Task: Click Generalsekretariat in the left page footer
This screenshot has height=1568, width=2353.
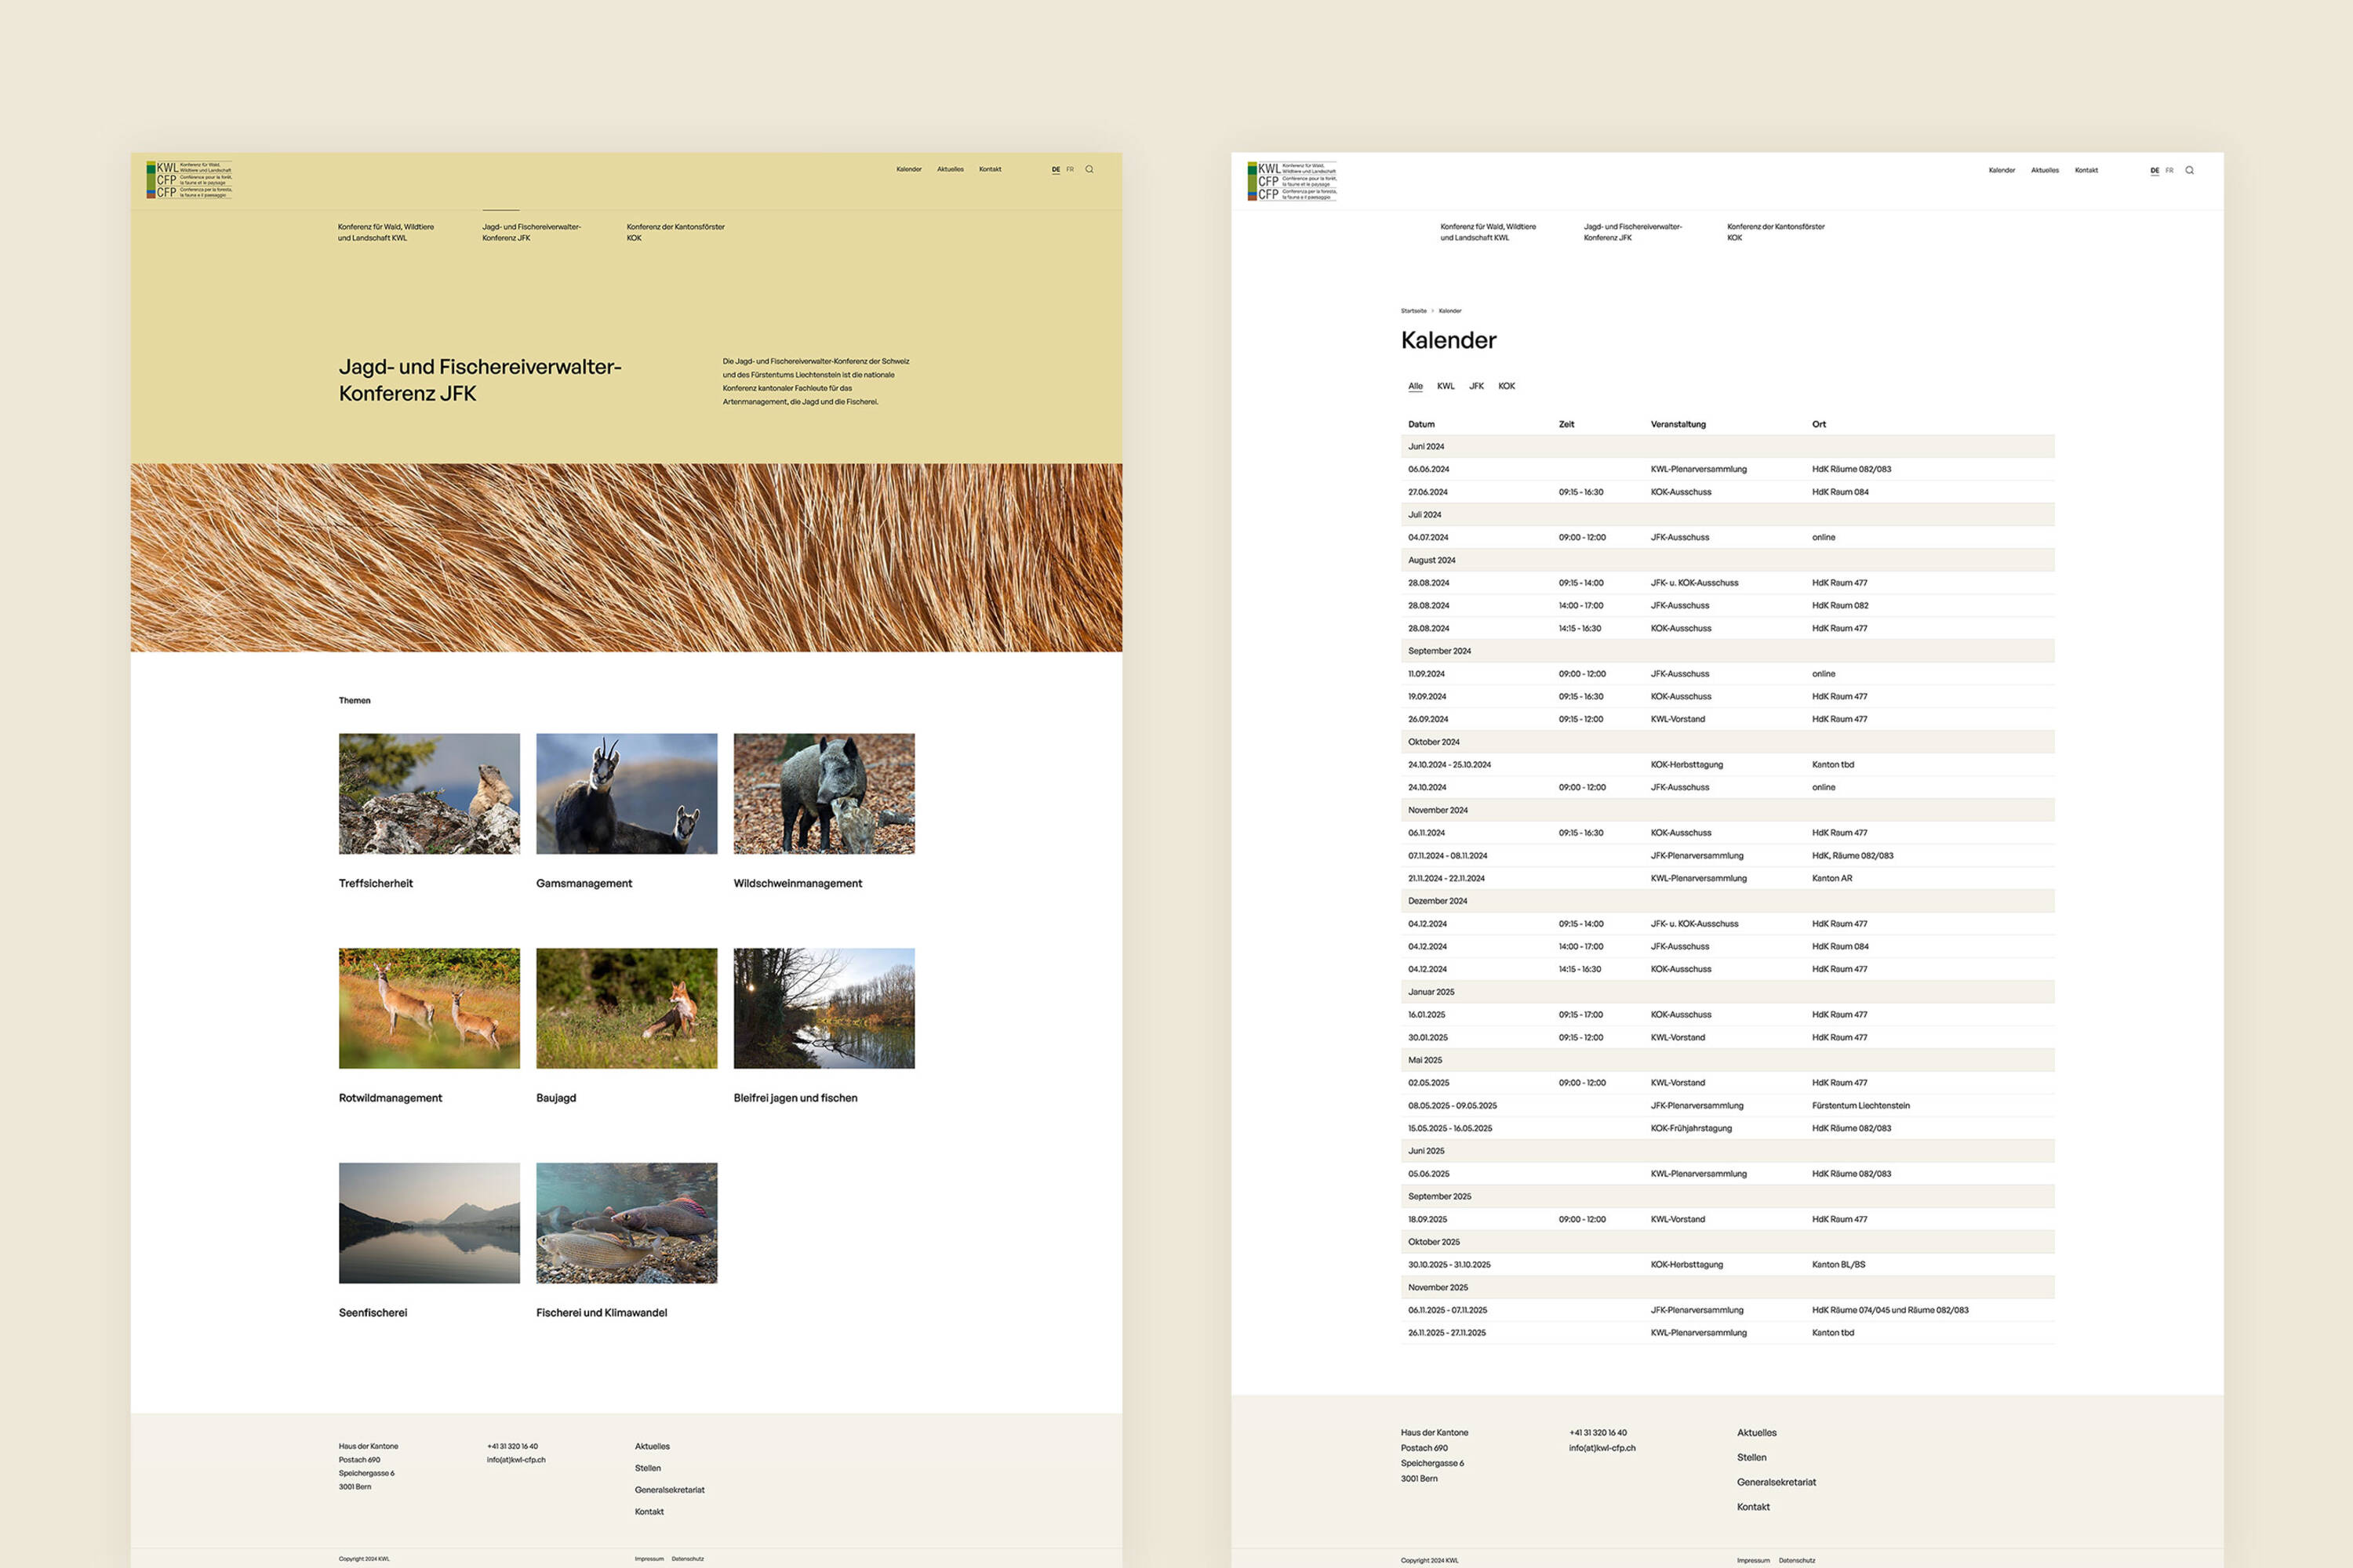Action: point(669,1490)
